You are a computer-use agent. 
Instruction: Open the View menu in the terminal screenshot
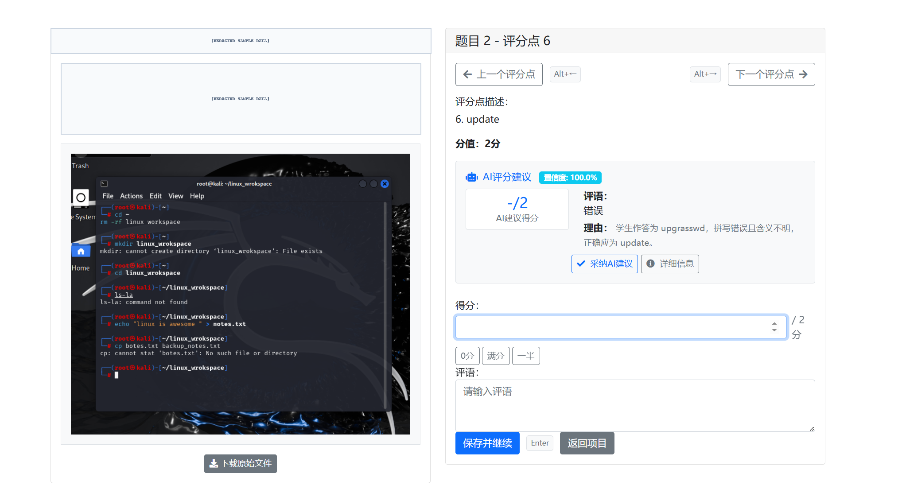click(x=175, y=196)
